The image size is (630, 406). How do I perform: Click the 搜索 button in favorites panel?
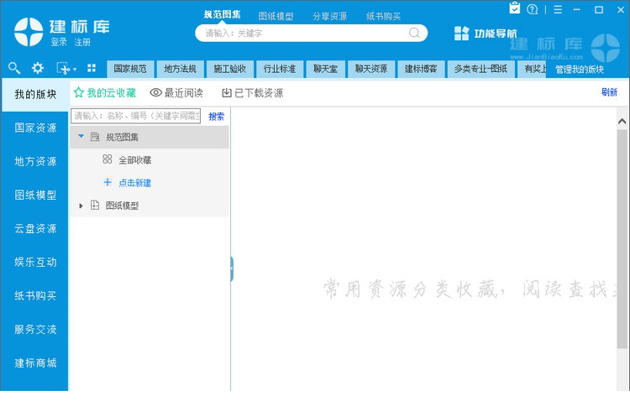tap(216, 117)
